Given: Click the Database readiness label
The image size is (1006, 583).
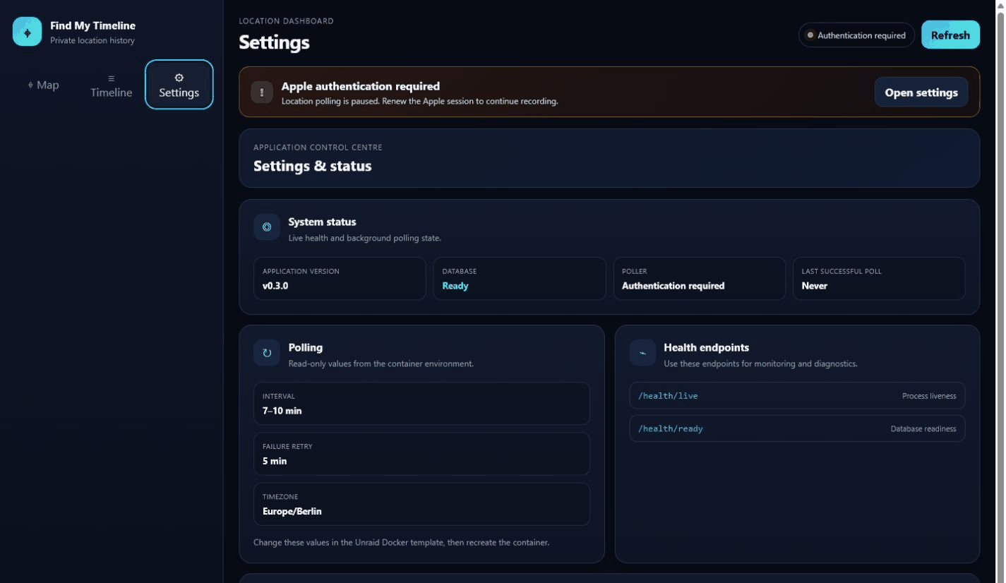Looking at the screenshot, I should pos(923,428).
